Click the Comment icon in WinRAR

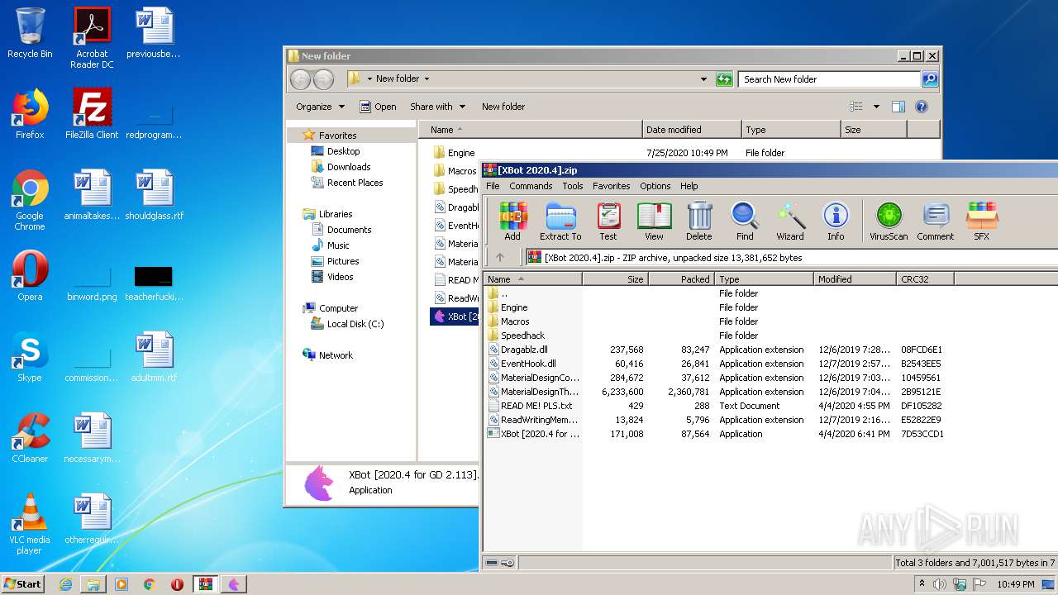click(936, 221)
